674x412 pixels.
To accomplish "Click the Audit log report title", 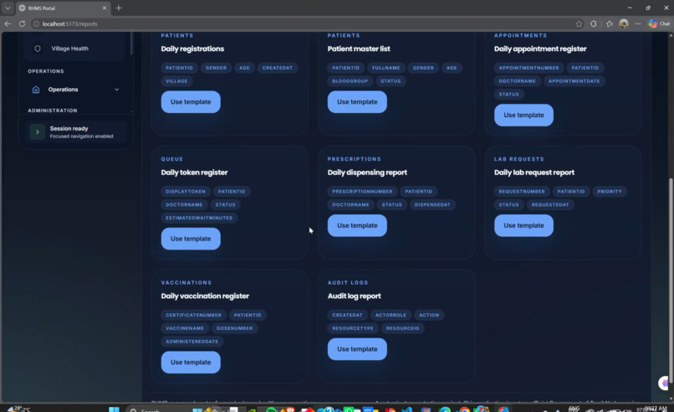I will [x=355, y=296].
